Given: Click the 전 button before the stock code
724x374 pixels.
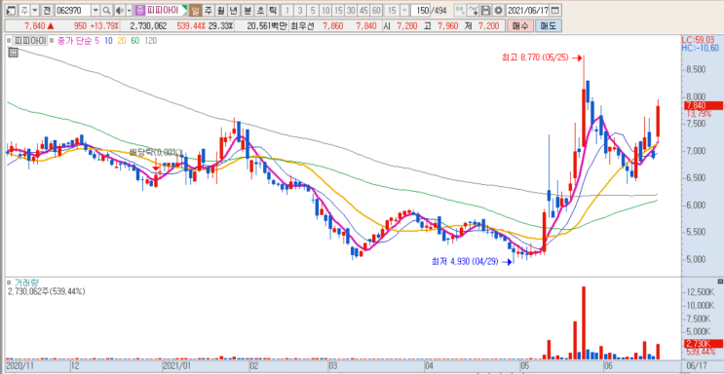Looking at the screenshot, I should [x=47, y=10].
